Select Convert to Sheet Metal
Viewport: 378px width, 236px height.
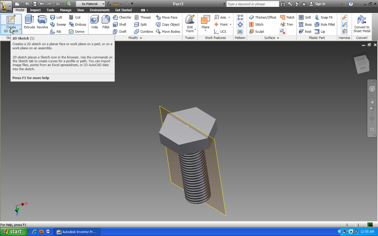point(361,23)
